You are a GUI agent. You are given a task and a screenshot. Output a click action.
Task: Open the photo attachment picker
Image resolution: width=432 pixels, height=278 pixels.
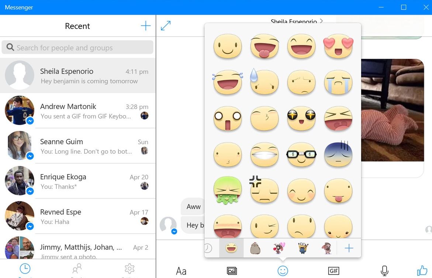click(232, 271)
